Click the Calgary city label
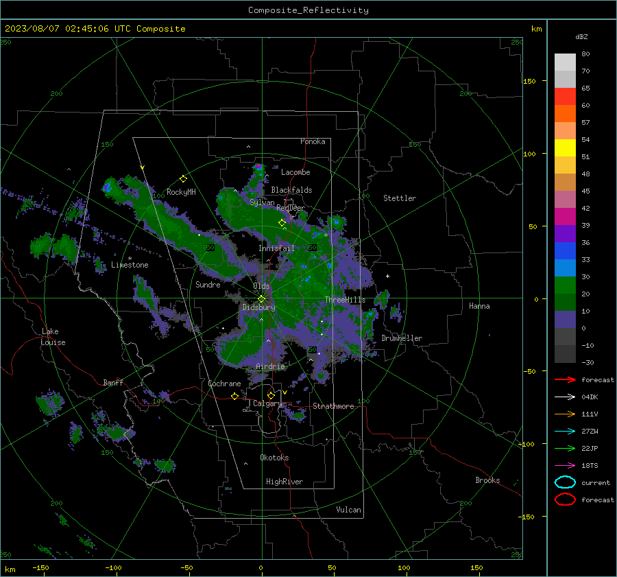Image resolution: width=617 pixels, height=577 pixels. [x=267, y=403]
